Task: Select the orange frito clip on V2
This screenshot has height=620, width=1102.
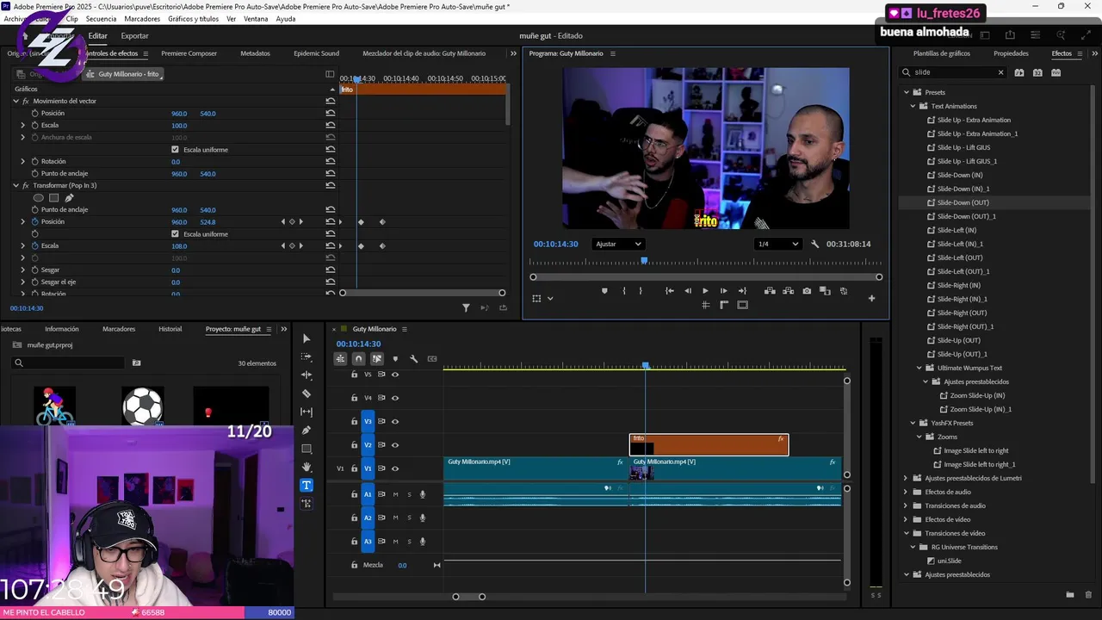Action: pyautogui.click(x=709, y=445)
